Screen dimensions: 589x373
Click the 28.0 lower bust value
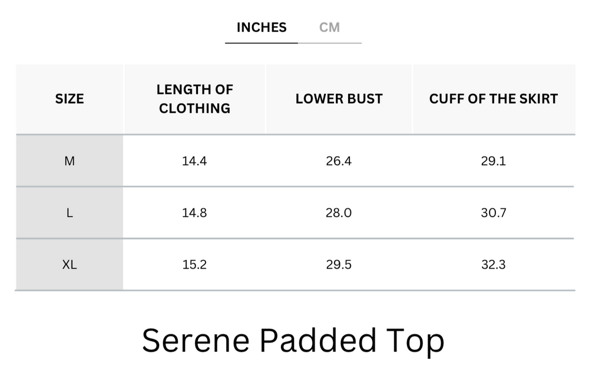(339, 213)
